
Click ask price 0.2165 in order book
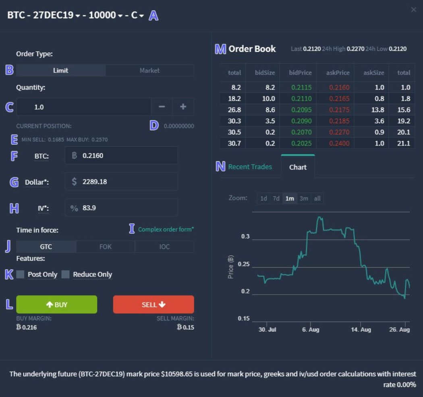(x=339, y=99)
